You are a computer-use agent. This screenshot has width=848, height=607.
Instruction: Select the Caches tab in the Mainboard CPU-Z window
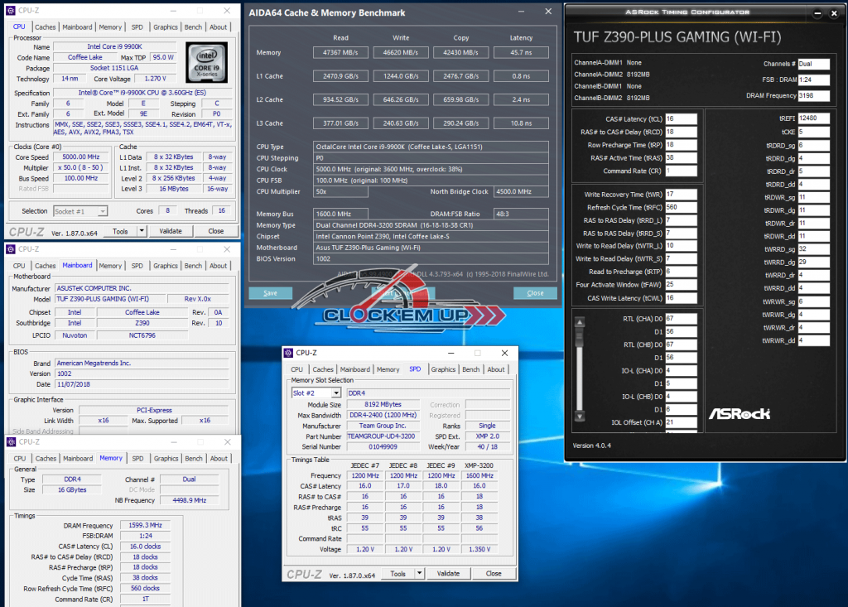point(46,266)
